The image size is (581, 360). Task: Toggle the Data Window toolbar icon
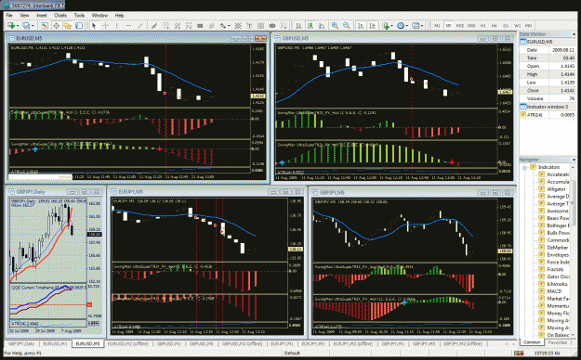(x=57, y=26)
